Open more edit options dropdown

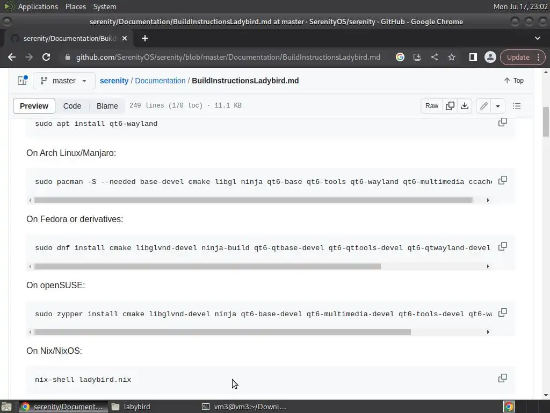[x=498, y=106]
